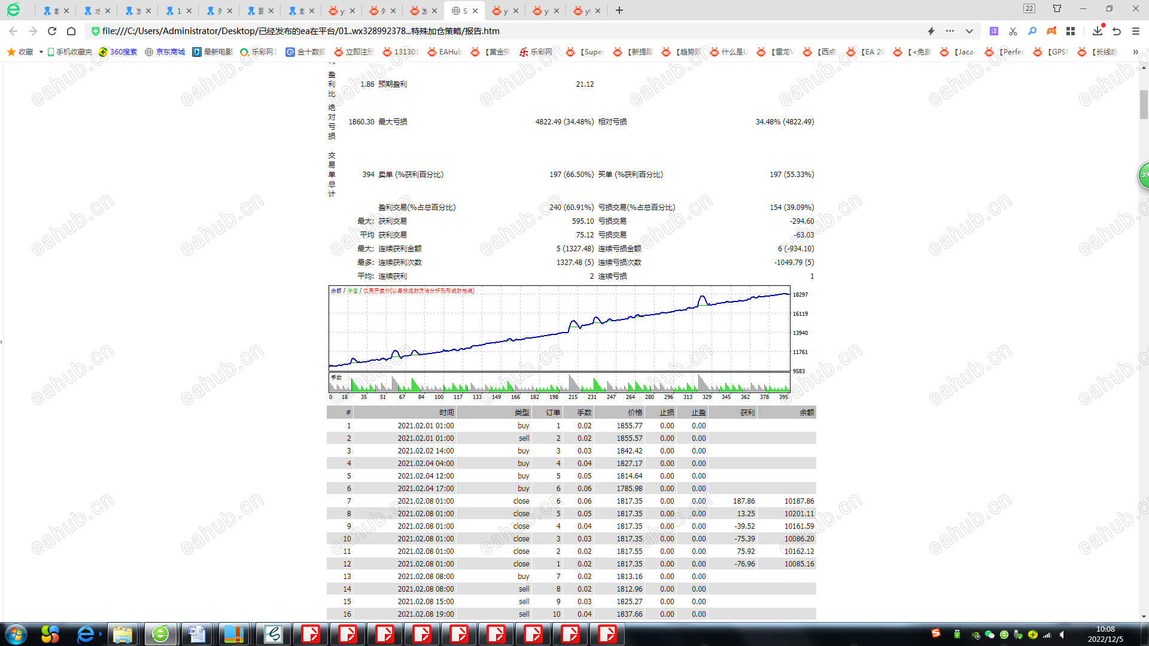This screenshot has height=646, width=1149.
Task: Open a new tab with plus
Action: (x=619, y=11)
